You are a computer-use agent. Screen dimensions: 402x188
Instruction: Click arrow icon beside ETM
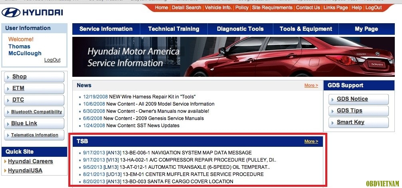pyautogui.click(x=8, y=89)
